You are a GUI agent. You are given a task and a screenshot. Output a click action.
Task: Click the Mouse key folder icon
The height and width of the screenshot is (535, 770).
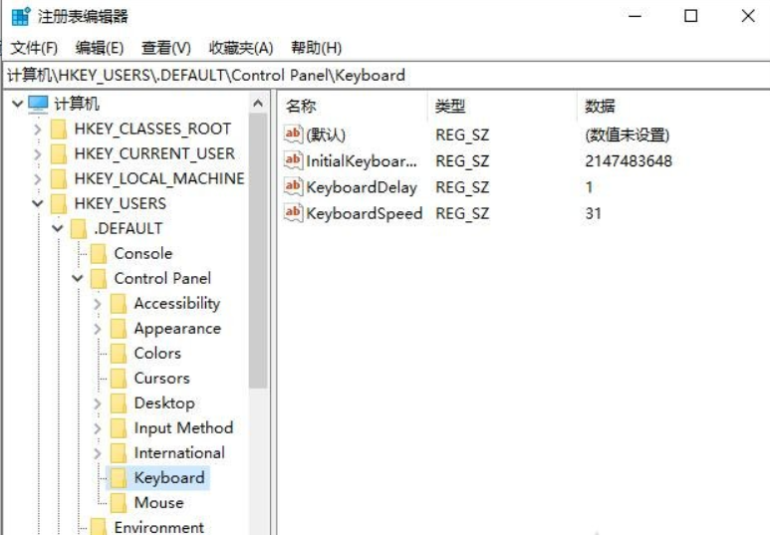[x=118, y=503]
